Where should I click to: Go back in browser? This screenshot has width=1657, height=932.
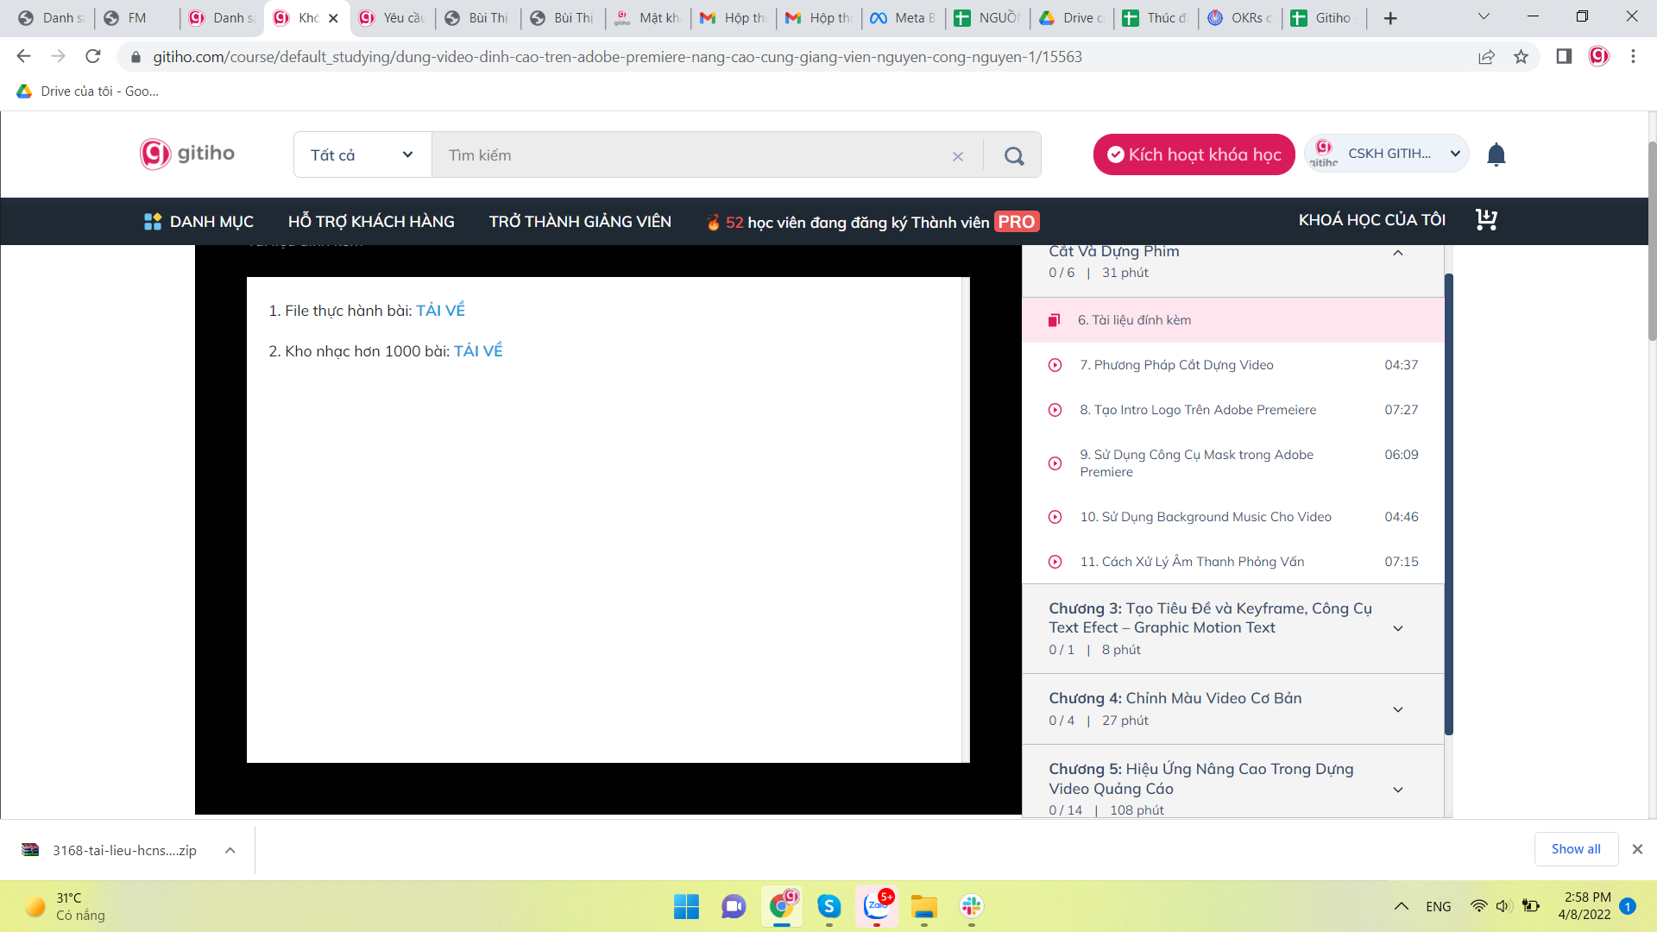[x=23, y=57]
